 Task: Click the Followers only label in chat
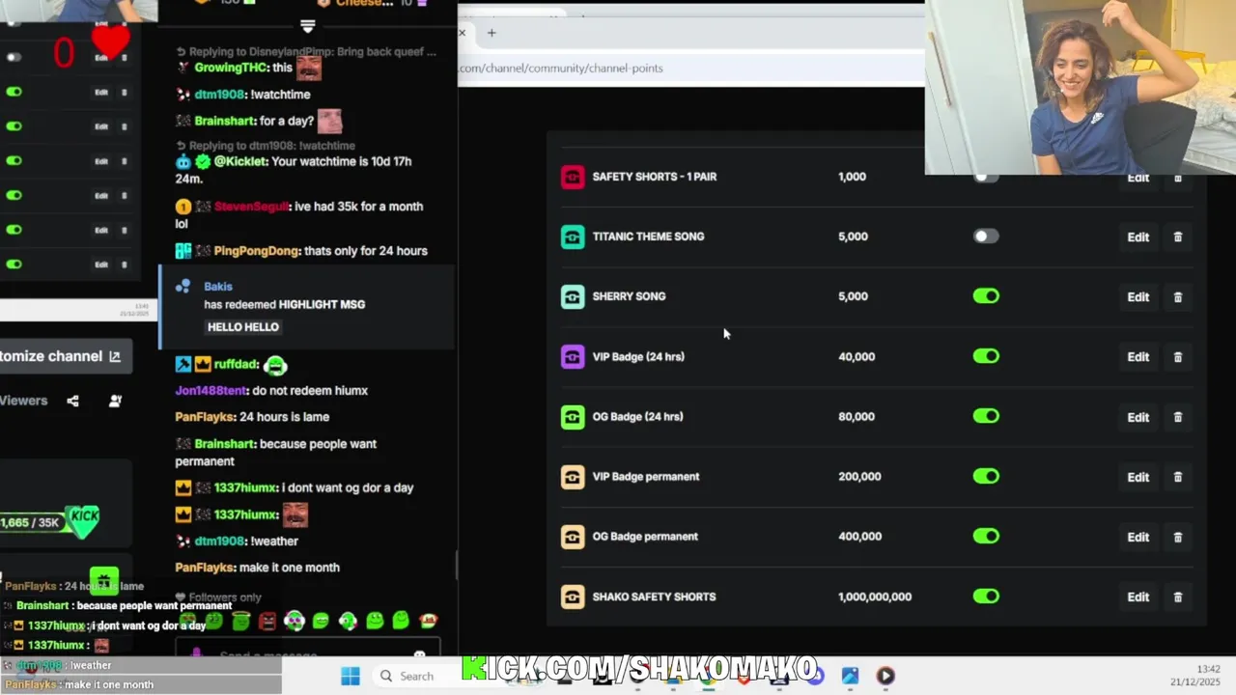pos(225,598)
